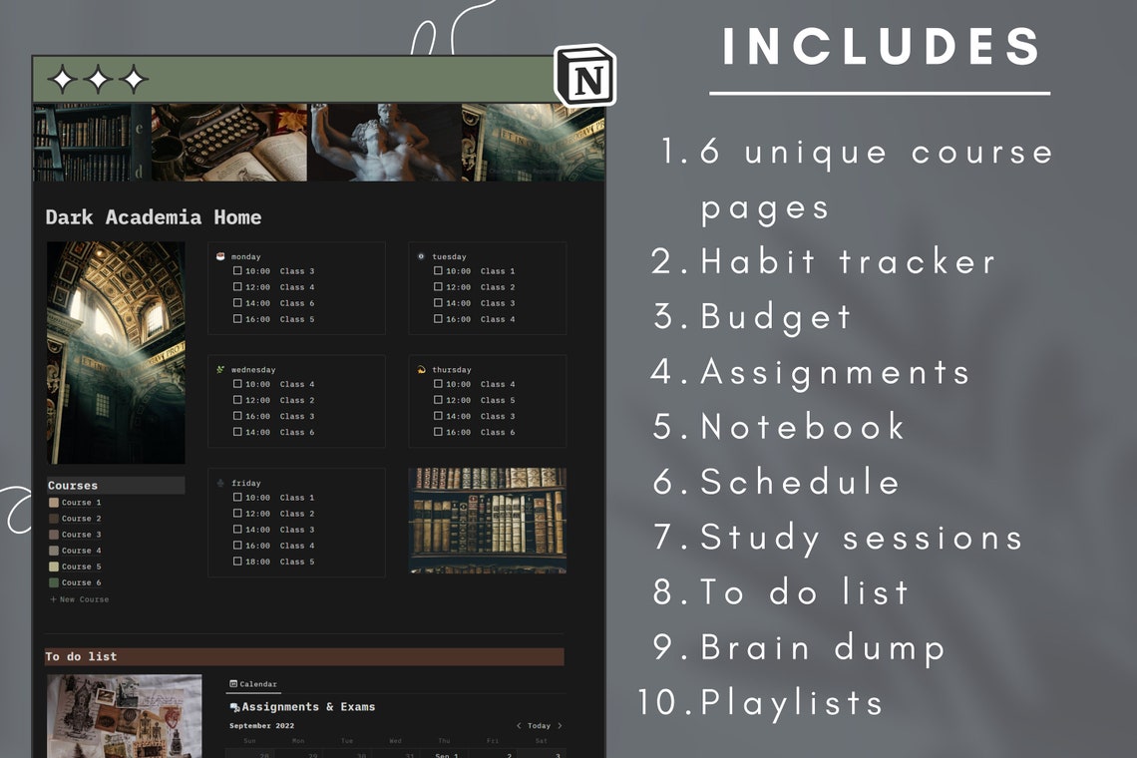Click the To do list heading bar
The width and height of the screenshot is (1137, 758).
[304, 656]
